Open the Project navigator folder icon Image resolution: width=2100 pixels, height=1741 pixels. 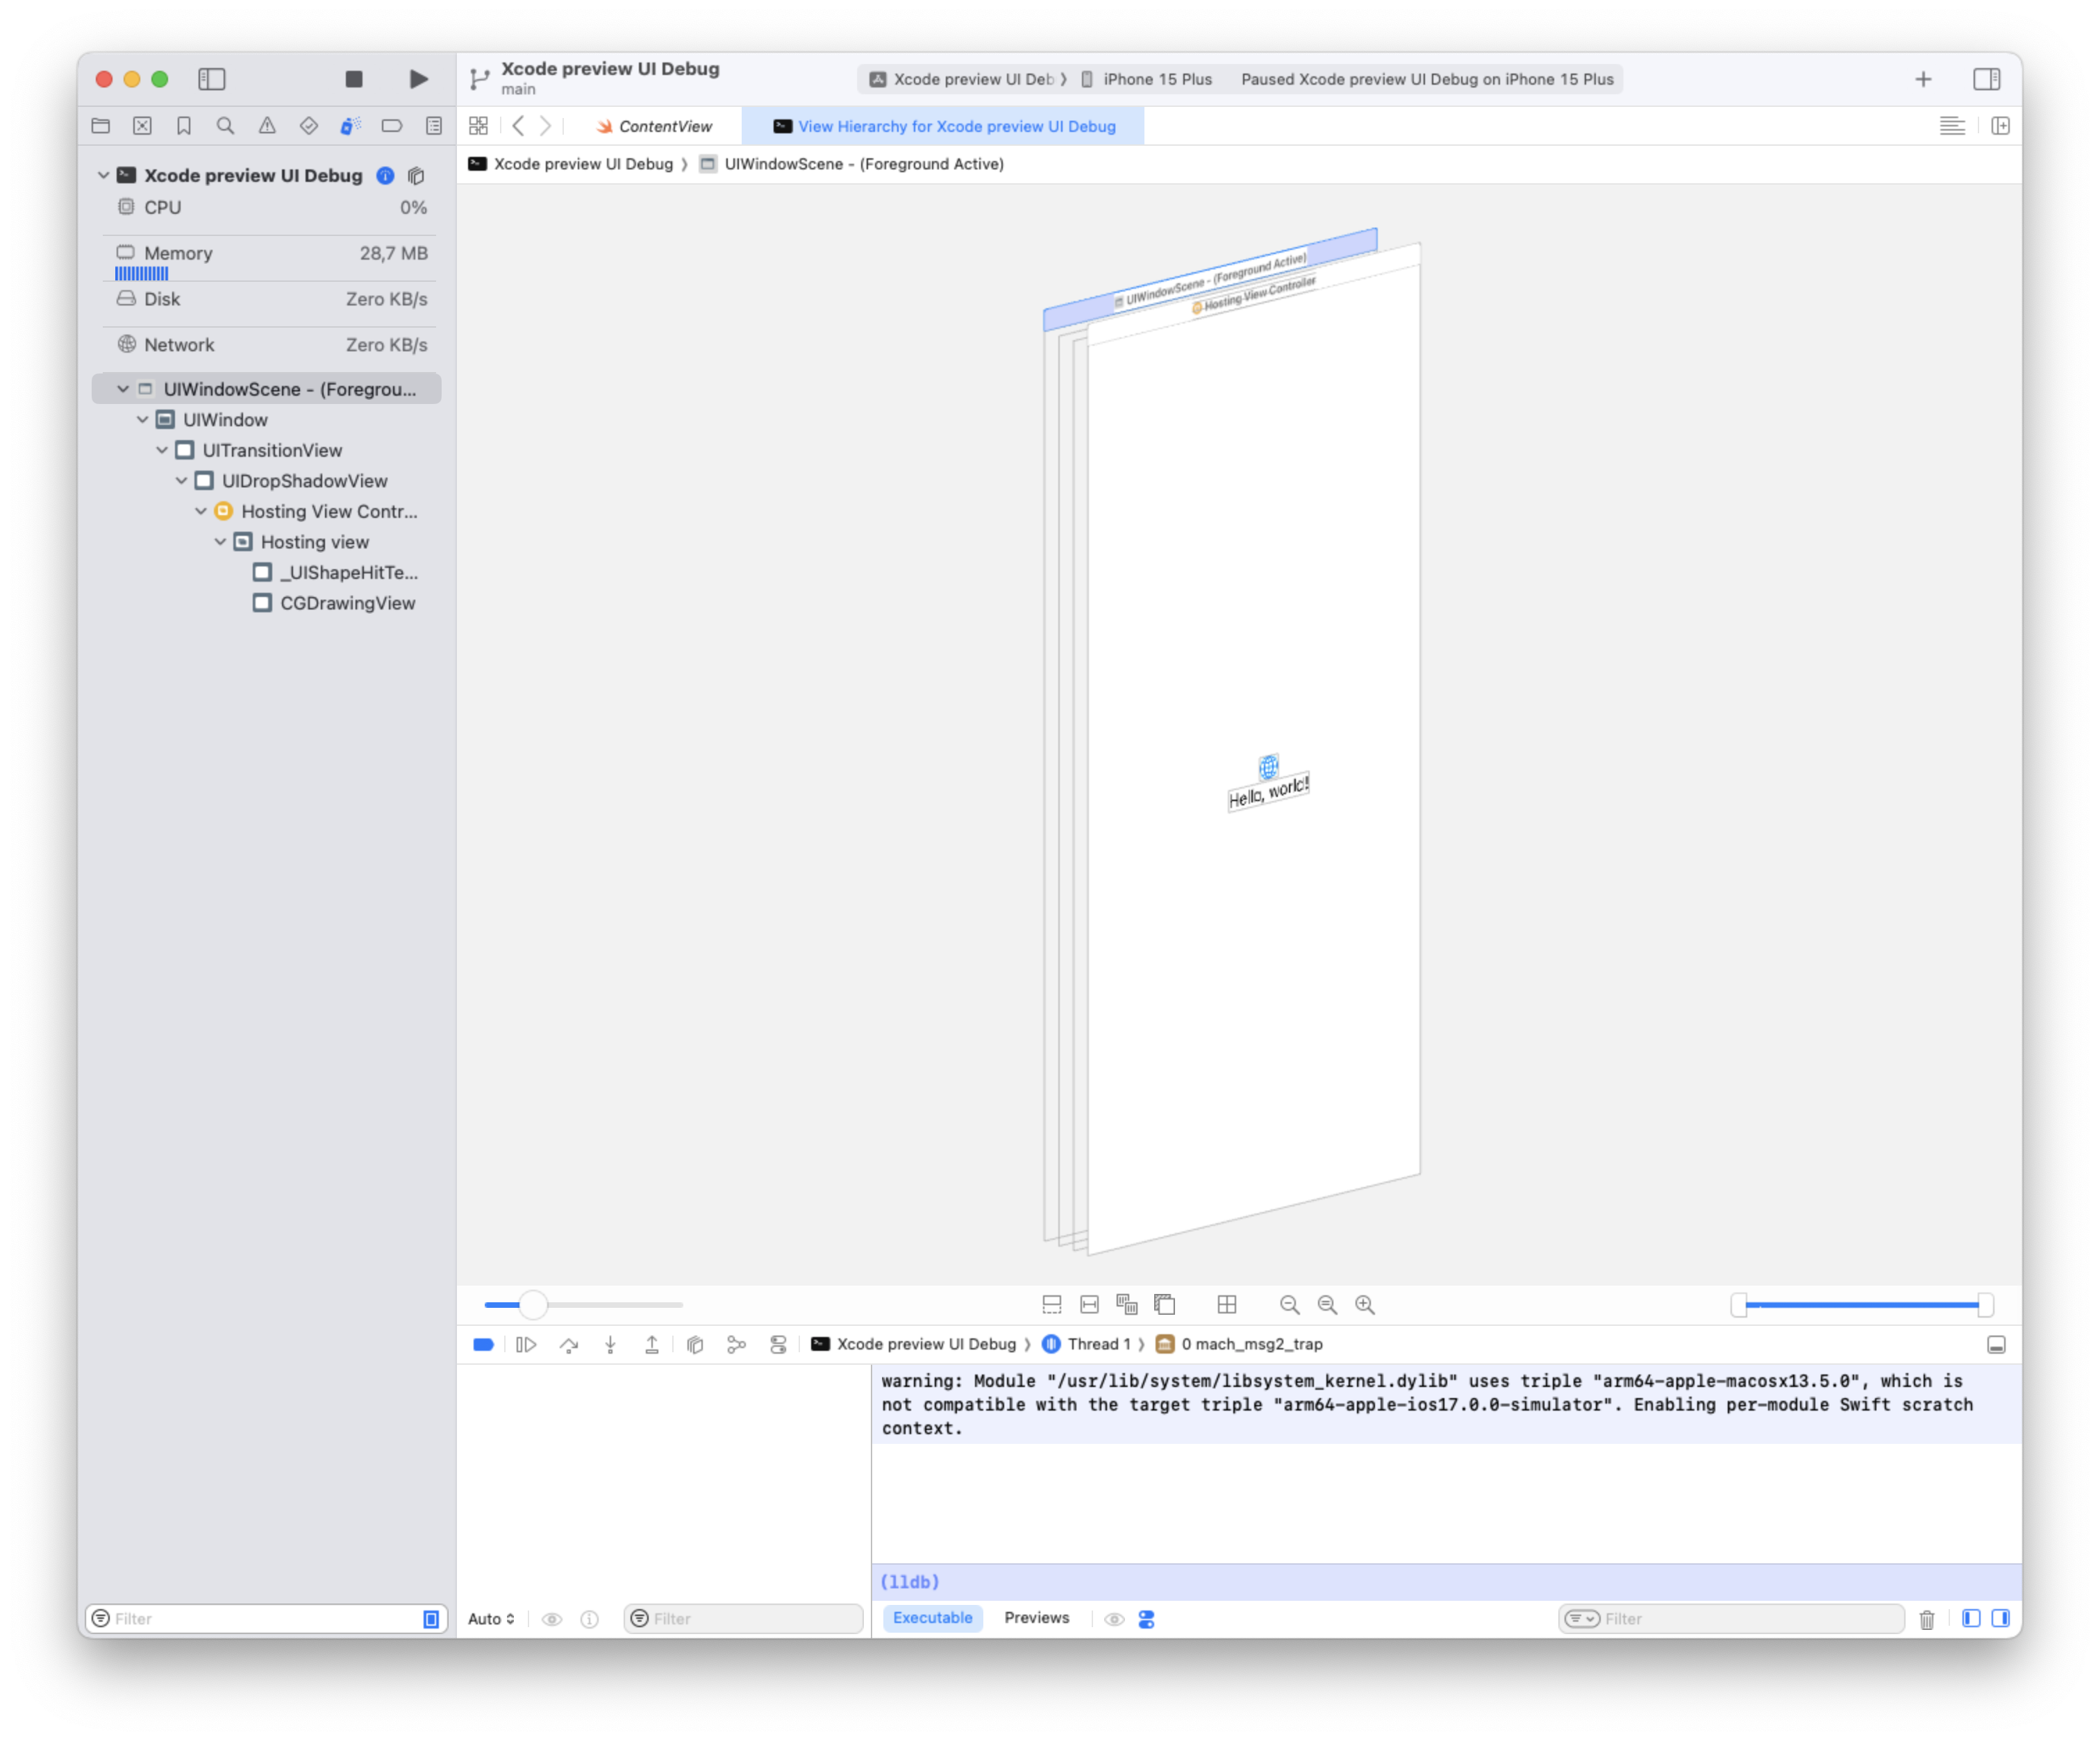point(101,126)
